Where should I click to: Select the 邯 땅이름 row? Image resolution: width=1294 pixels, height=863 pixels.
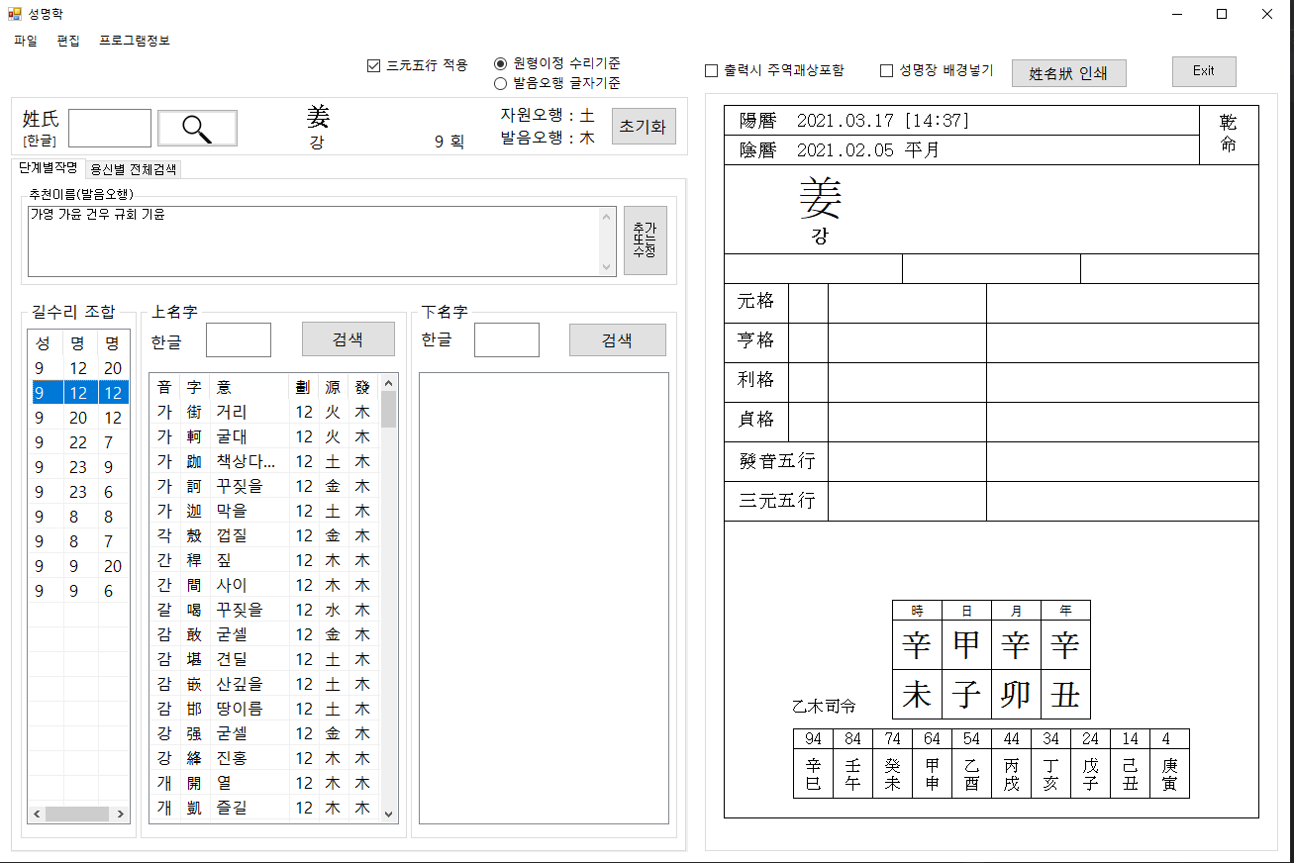pos(264,709)
